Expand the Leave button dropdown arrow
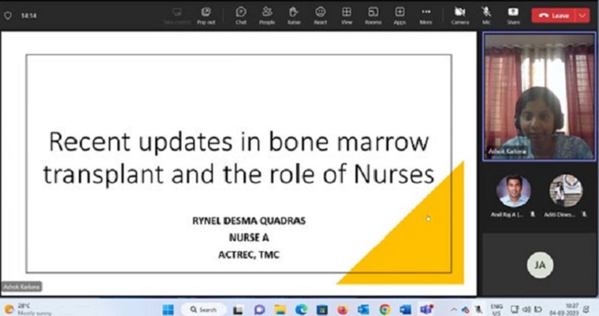 [x=582, y=15]
